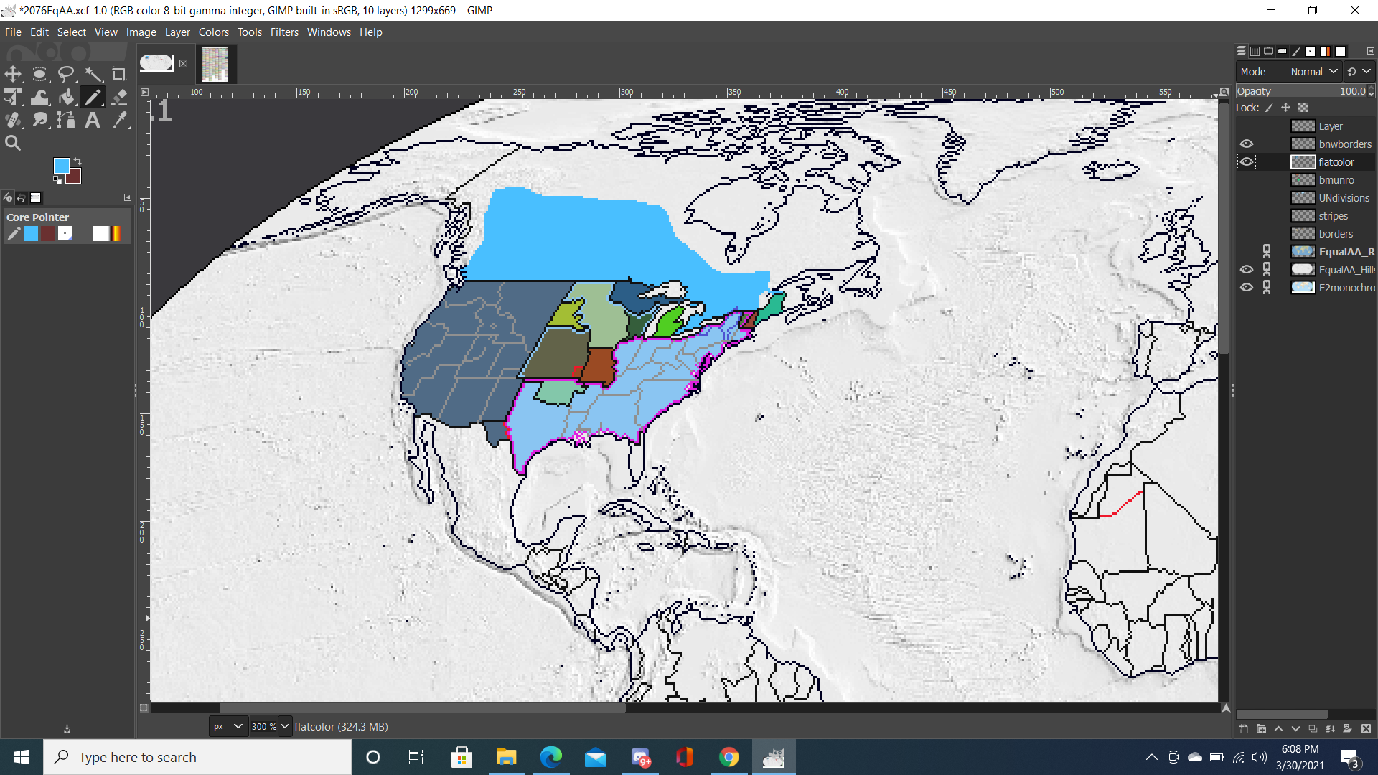The image size is (1378, 775).
Task: Select the Text tool
Action: pyautogui.click(x=93, y=121)
